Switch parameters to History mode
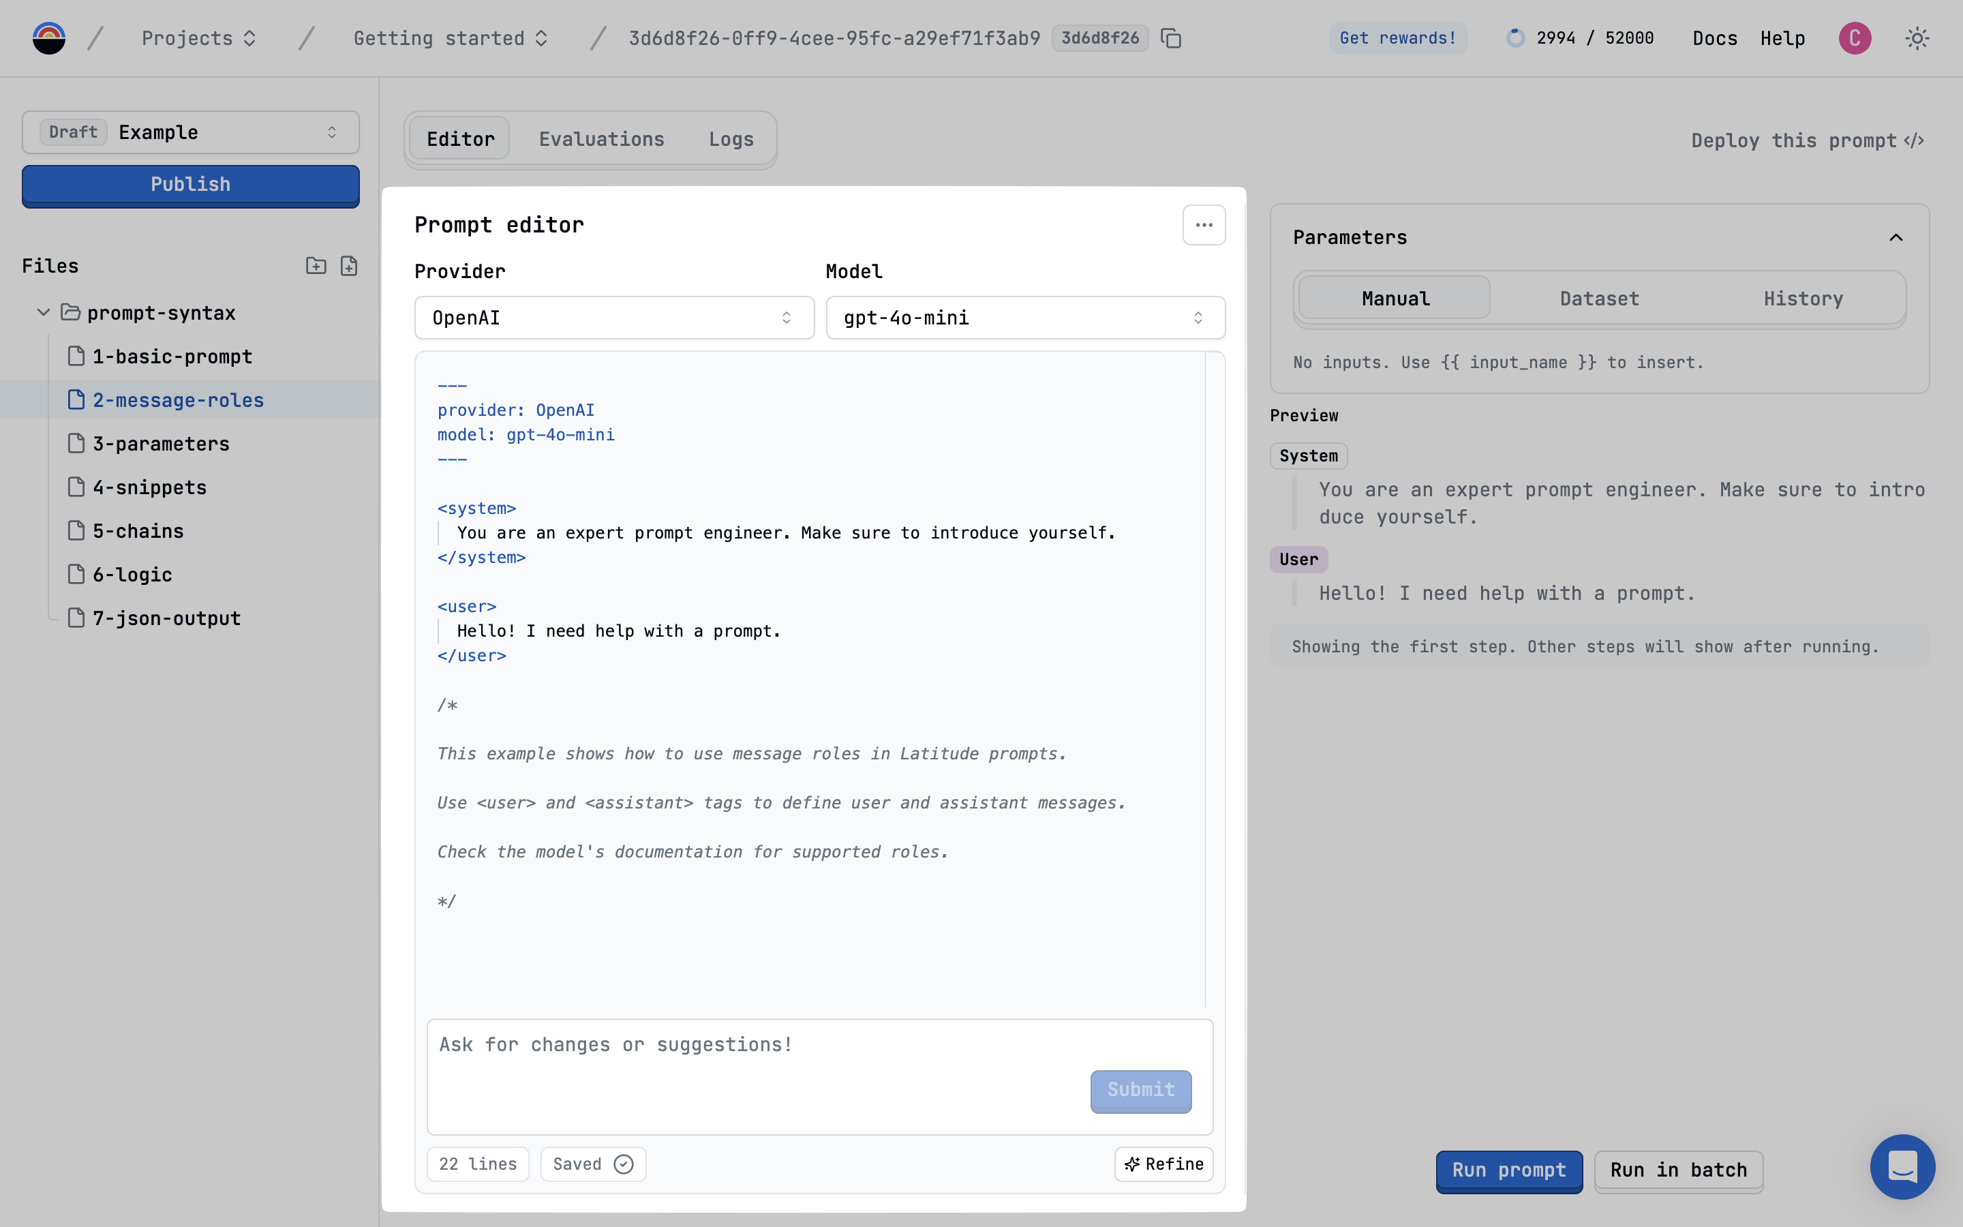The width and height of the screenshot is (1963, 1227). 1802,299
